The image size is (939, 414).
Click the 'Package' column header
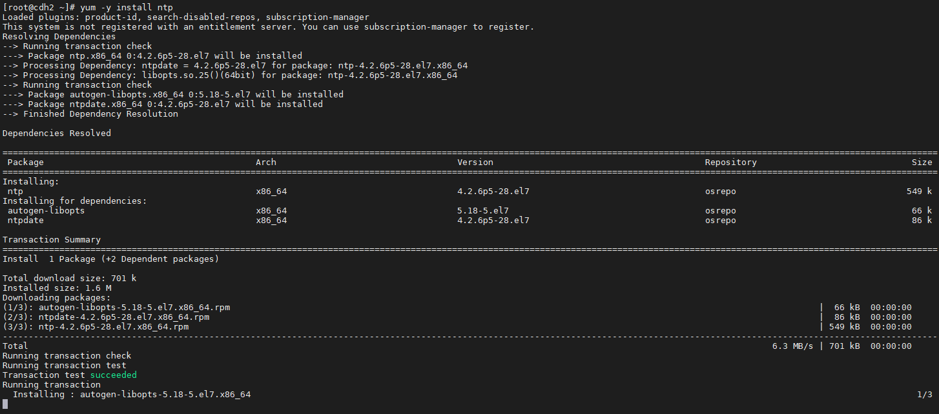coord(26,162)
